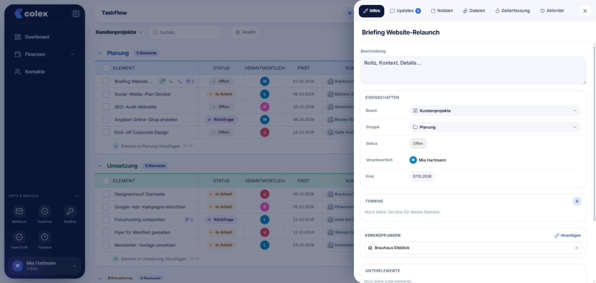Check the Social-Media-Plan Oktober row

pos(106,94)
